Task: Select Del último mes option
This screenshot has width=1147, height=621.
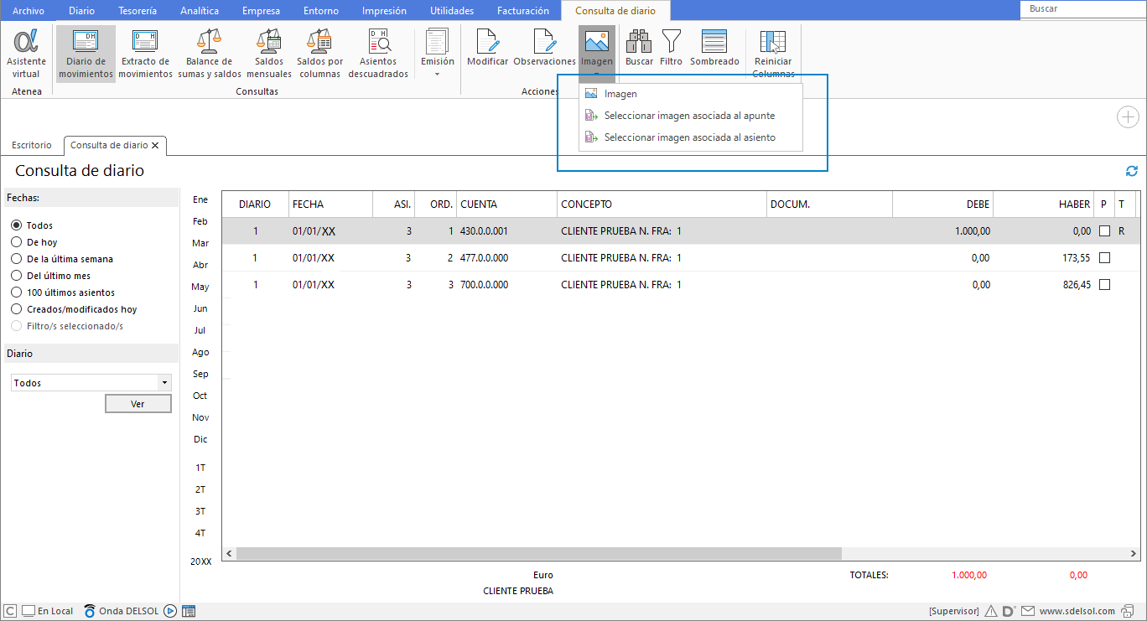Action: tap(16, 276)
